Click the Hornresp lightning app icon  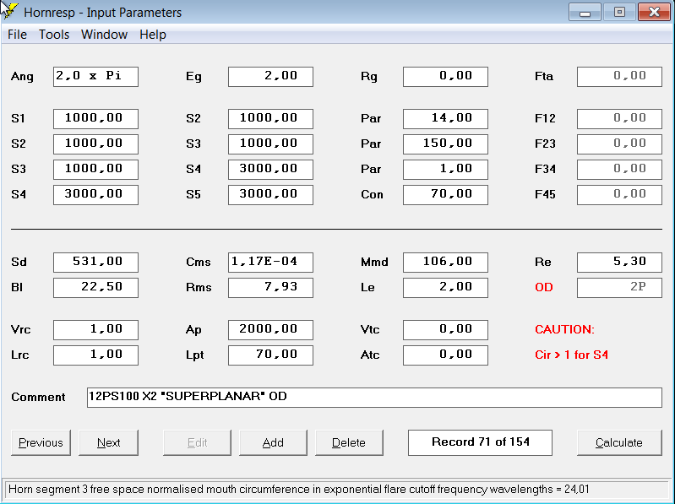point(9,11)
